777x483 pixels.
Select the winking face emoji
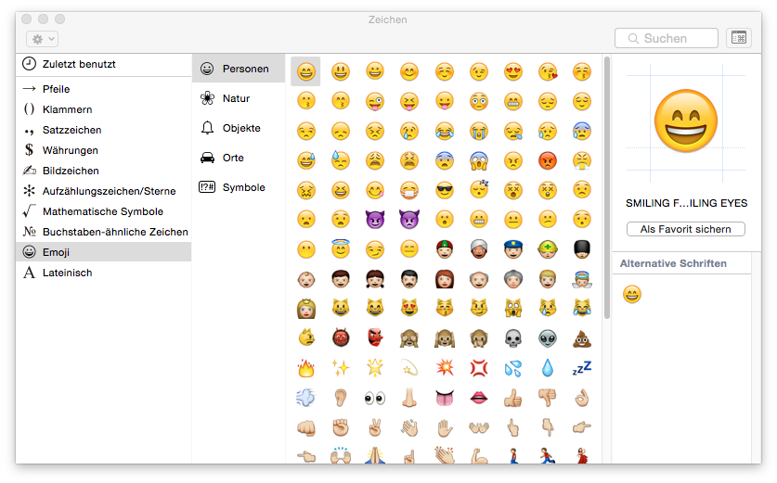(479, 71)
